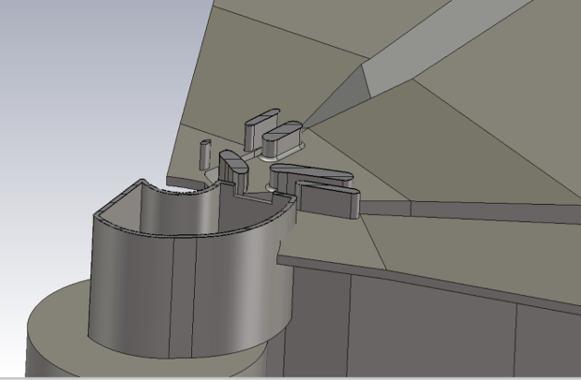The width and height of the screenshot is (581, 380).
Task: Select the narrow vertical strip on curved wall
Action: 183,297
